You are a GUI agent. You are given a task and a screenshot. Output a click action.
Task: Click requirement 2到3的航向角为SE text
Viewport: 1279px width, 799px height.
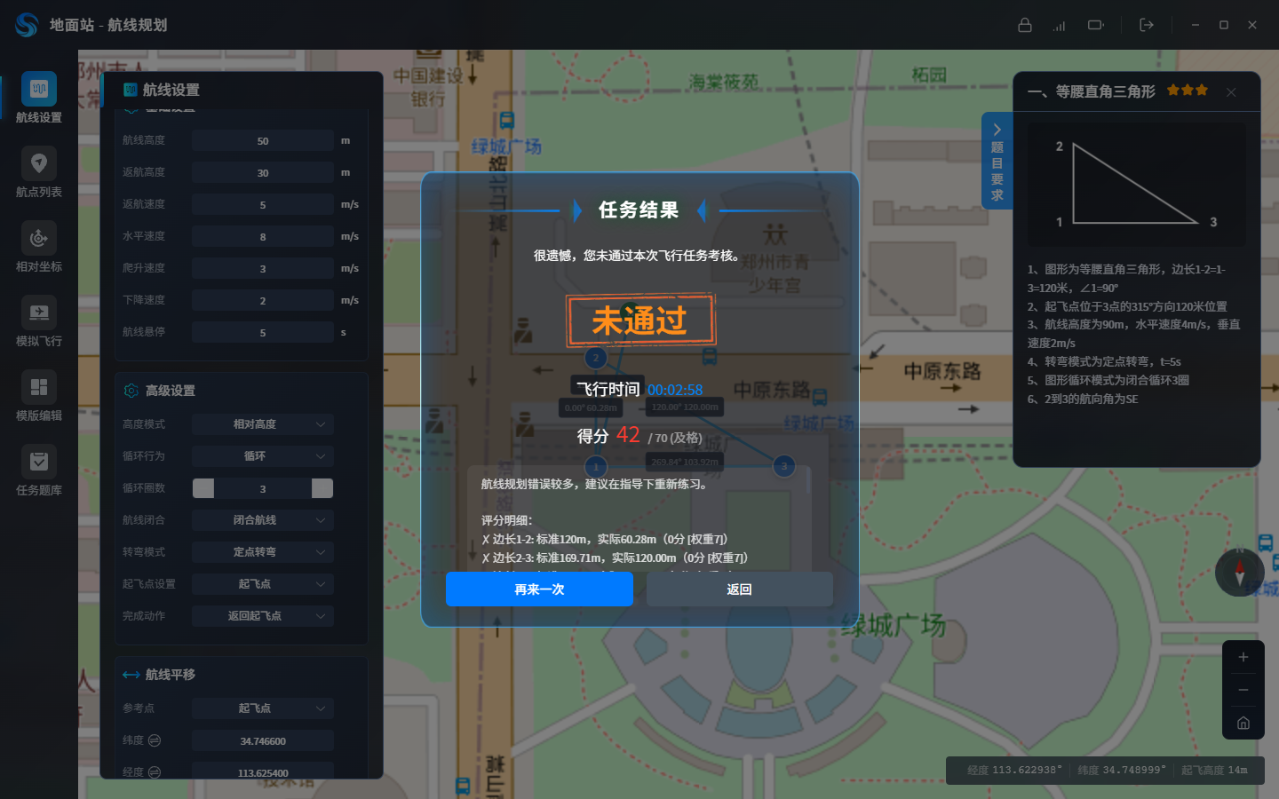tap(1083, 399)
